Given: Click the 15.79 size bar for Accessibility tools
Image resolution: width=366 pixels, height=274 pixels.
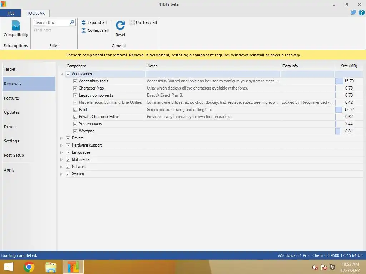Looking at the screenshot, I should pyautogui.click(x=339, y=81).
